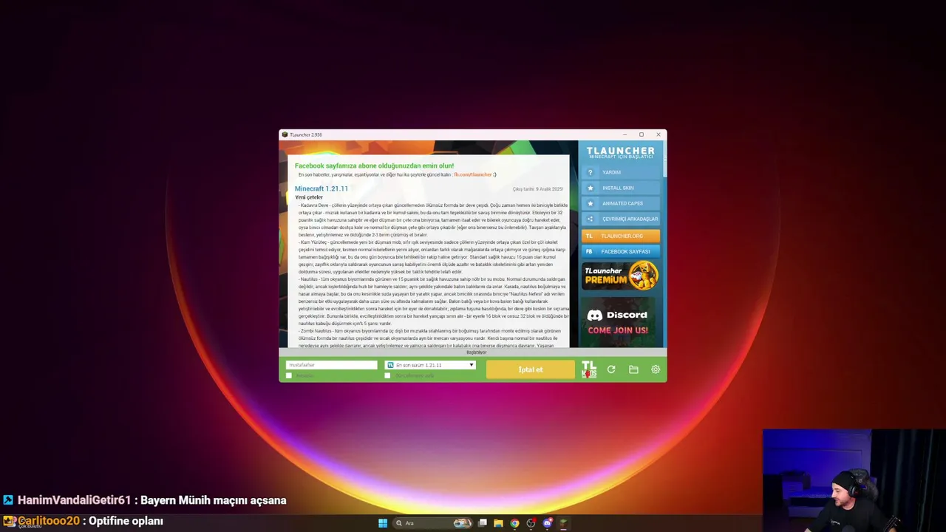Click the share icon beside Çevrimiçi Arkadaşlar
This screenshot has height=532, width=946.
pos(590,219)
